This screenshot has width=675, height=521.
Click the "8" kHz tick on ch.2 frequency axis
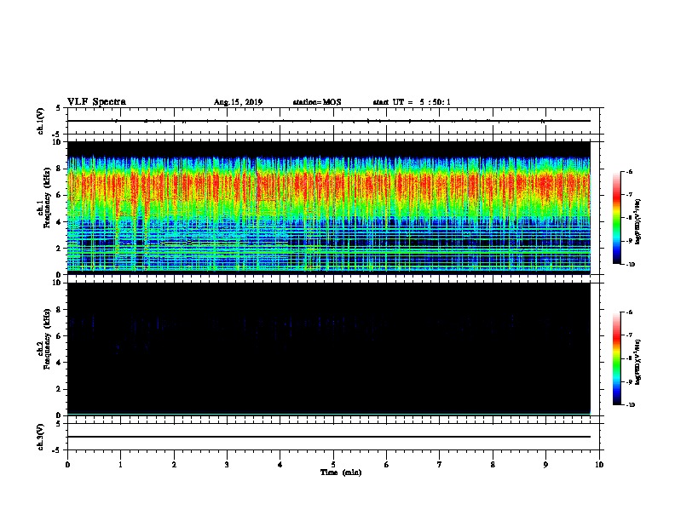coord(60,310)
